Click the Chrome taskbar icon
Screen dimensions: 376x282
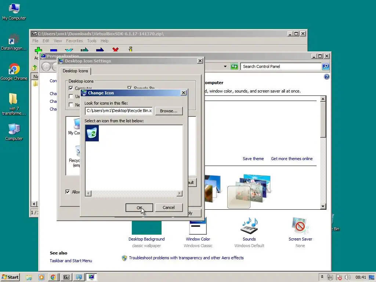click(53, 278)
